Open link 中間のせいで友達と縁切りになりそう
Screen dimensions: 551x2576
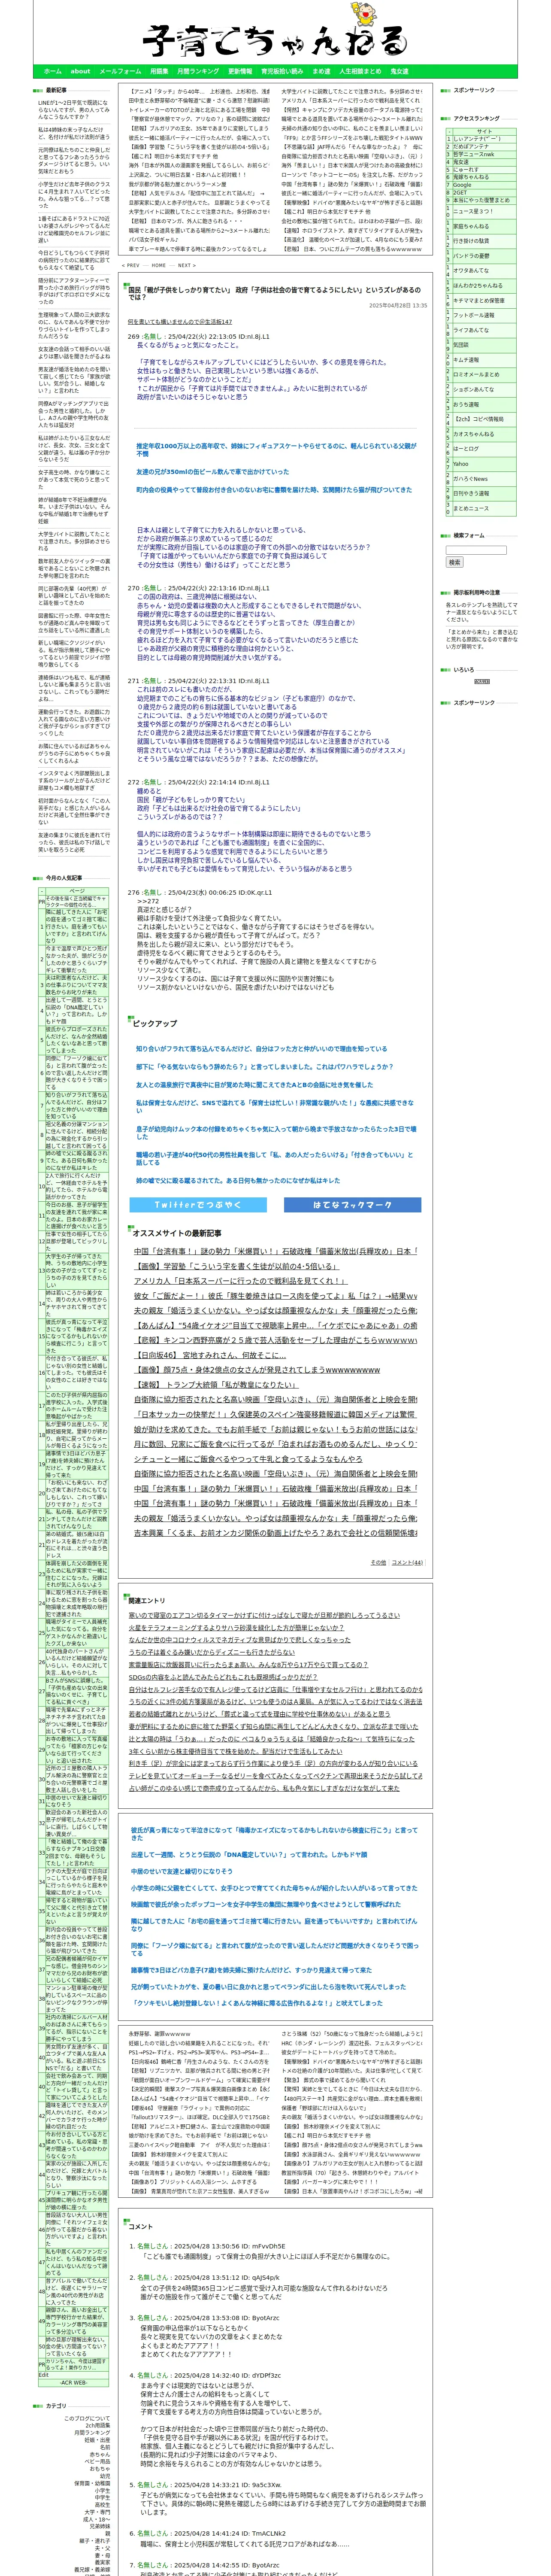181,1870
